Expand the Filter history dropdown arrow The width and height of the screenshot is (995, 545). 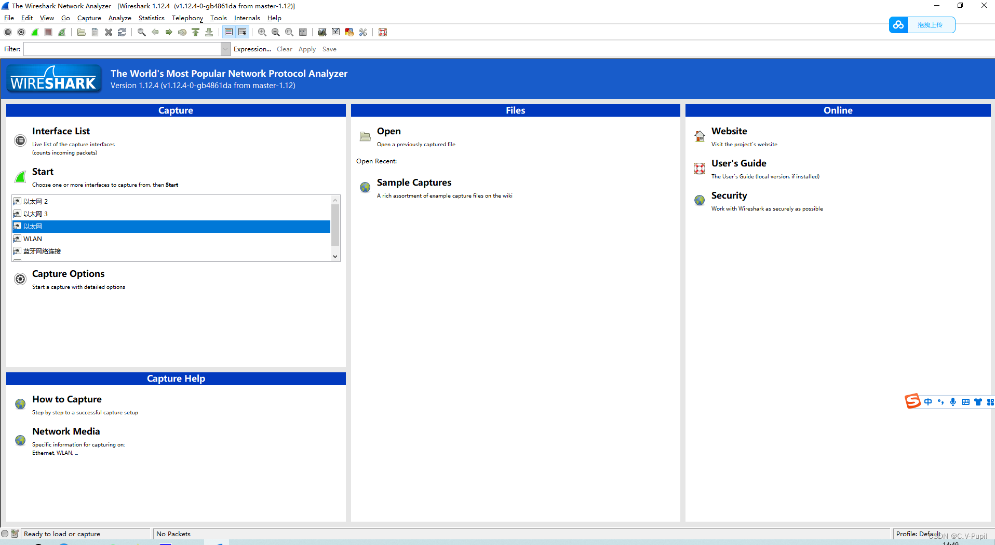tap(225, 49)
